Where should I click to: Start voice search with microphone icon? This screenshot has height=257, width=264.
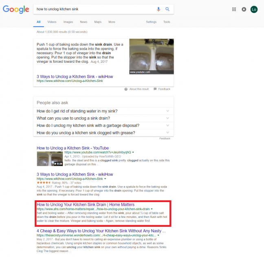[x=158, y=9]
